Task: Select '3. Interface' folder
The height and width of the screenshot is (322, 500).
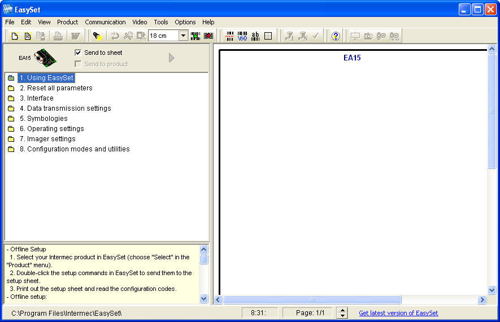Action: (x=37, y=98)
